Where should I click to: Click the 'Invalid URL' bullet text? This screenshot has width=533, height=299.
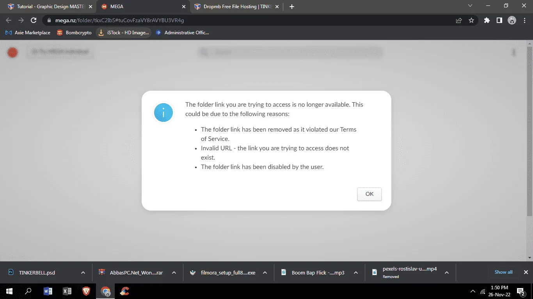tap(275, 153)
